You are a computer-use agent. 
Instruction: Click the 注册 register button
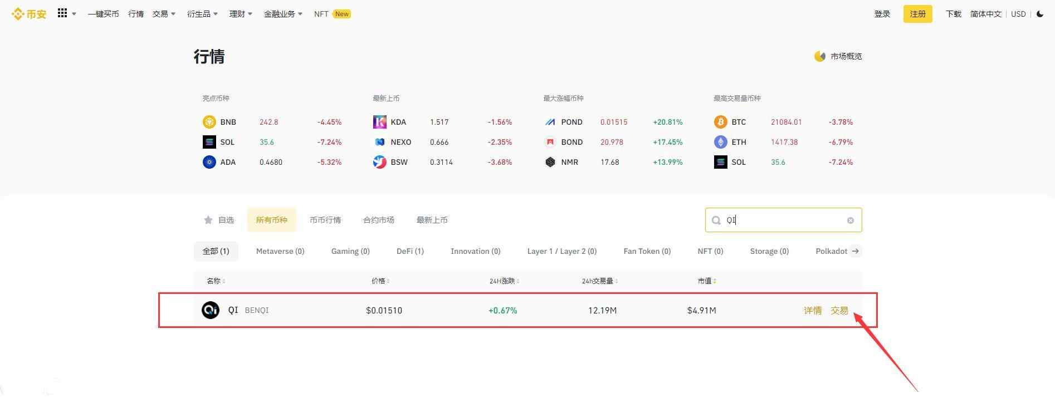[918, 14]
